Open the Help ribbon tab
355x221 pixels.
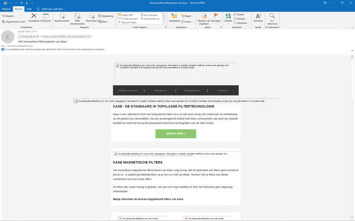(x=29, y=9)
